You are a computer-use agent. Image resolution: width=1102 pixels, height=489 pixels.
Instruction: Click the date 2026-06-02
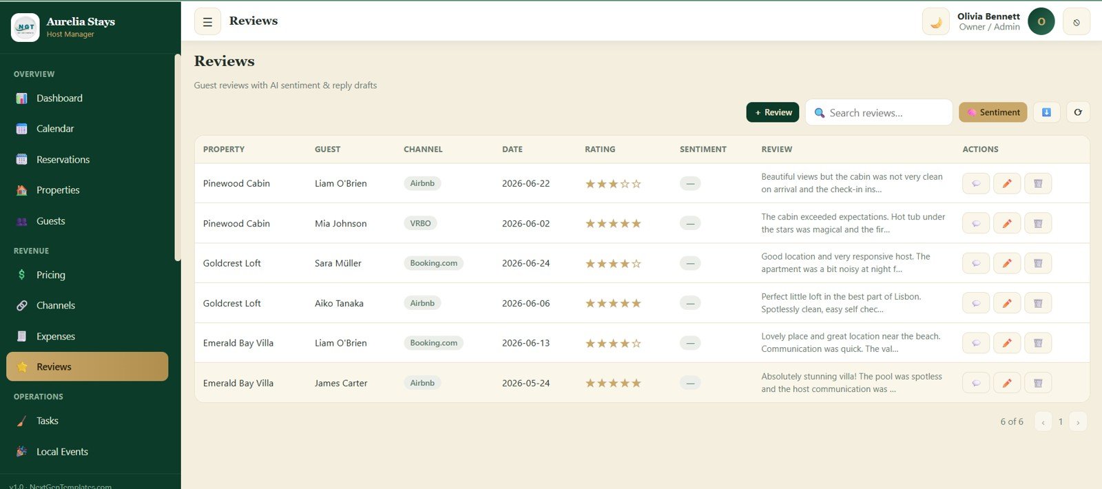pos(526,223)
